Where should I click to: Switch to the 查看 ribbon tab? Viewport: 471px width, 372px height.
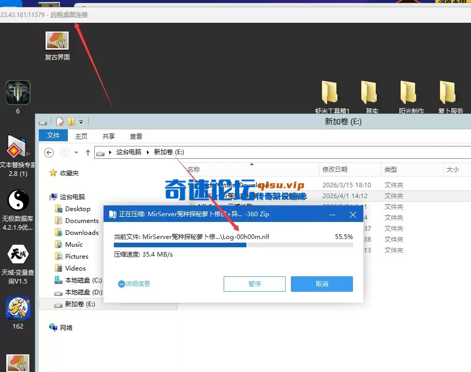pyautogui.click(x=136, y=136)
